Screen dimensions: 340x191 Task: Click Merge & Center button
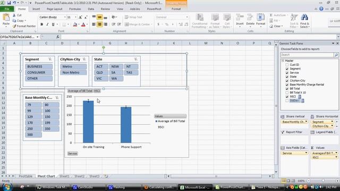138,24
